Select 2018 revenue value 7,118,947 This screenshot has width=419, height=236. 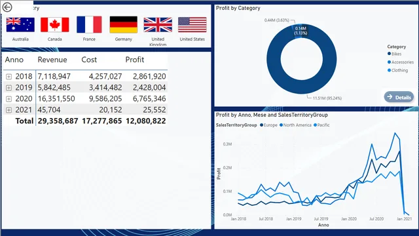[54, 77]
